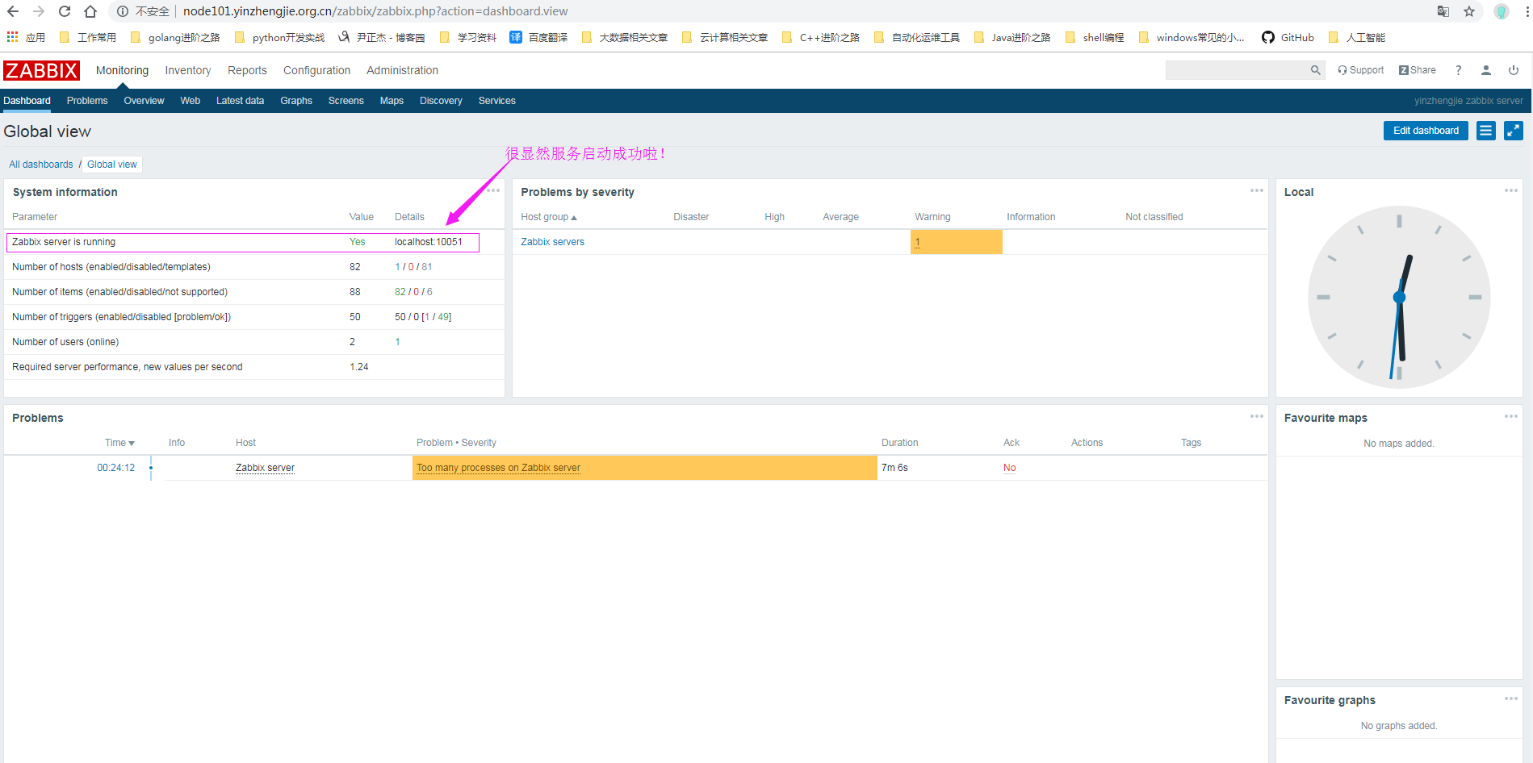Open the user profile icon
1533x763 pixels.
click(1485, 70)
